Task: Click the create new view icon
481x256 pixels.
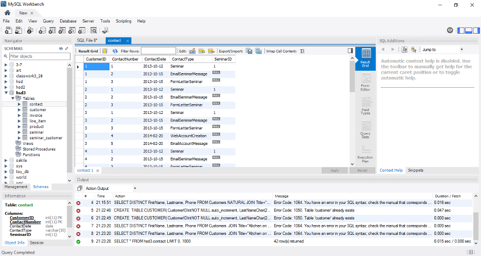Action: click(x=62, y=30)
